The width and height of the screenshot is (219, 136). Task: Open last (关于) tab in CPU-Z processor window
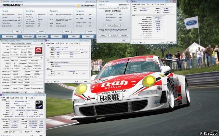pos(32,98)
